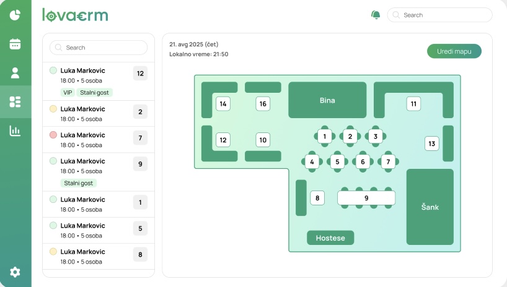Click the Bina stage area
507x287 pixels.
click(x=327, y=100)
